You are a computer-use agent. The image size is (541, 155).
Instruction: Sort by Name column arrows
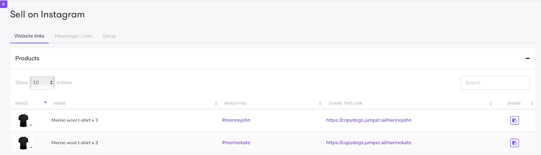point(216,103)
